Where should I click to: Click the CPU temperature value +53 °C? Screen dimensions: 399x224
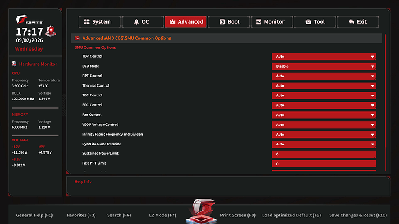point(43,86)
